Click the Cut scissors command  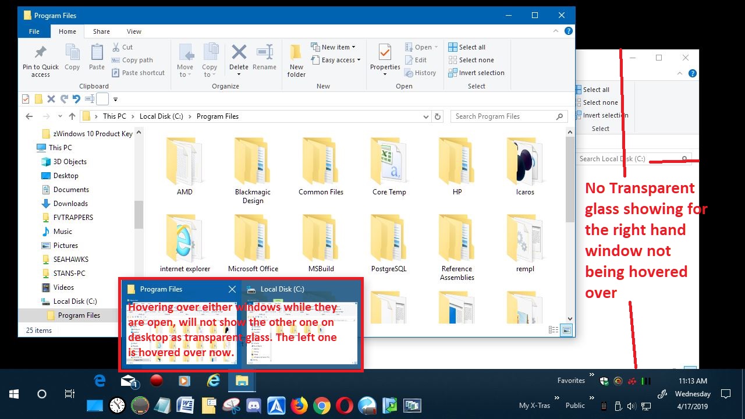coord(122,47)
